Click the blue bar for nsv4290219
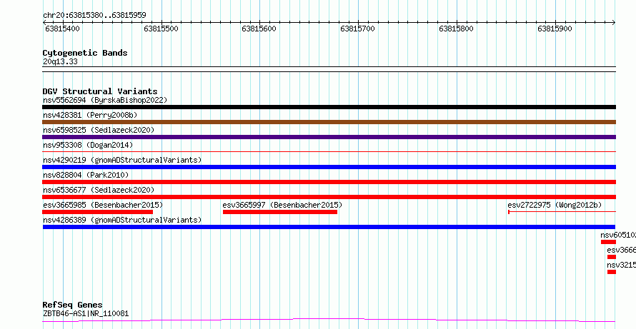636x329 pixels. click(x=329, y=167)
